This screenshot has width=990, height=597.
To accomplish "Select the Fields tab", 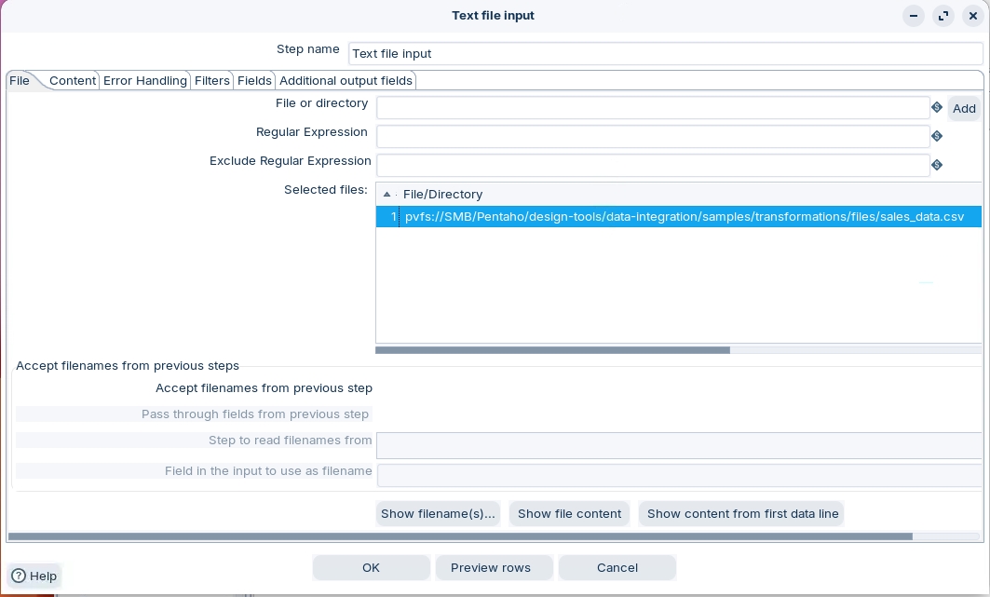I will (x=254, y=81).
